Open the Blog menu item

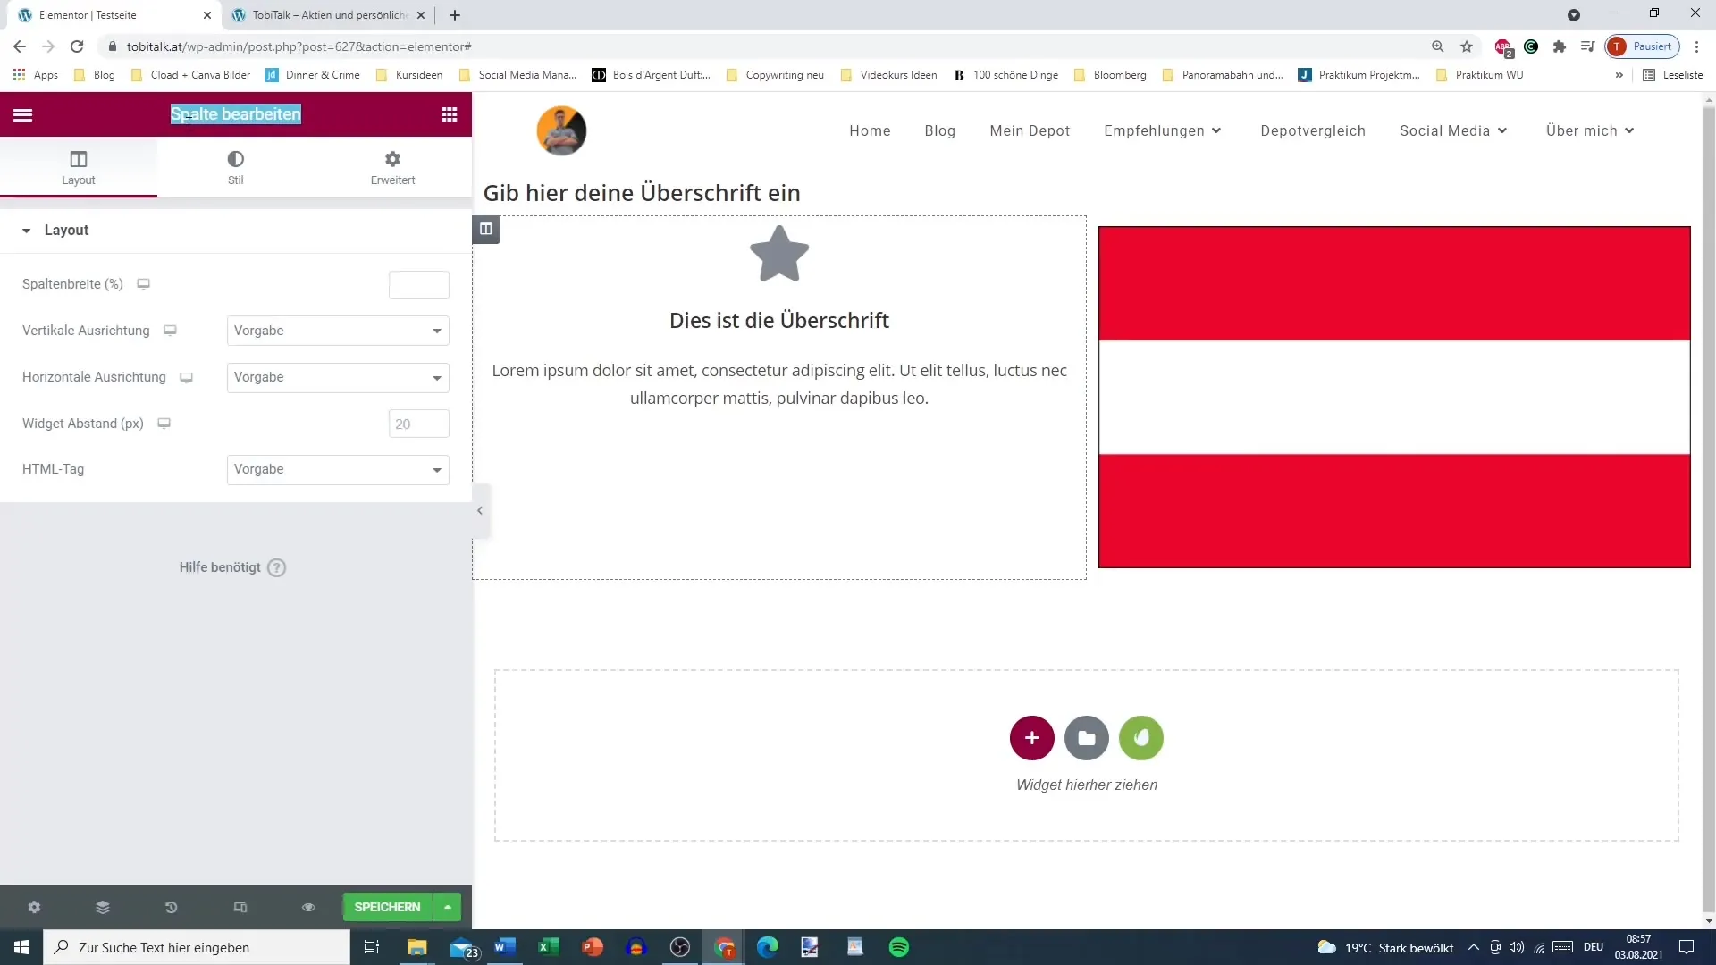[x=940, y=130]
